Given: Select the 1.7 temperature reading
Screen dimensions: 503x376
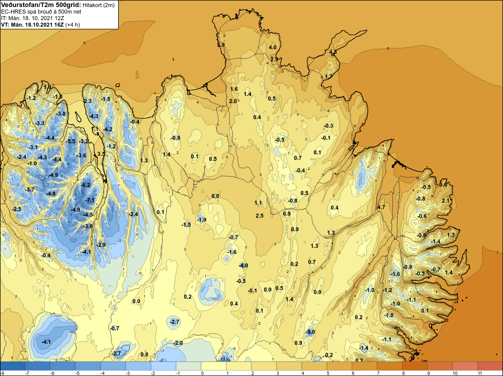Looking at the screenshot, I should 328,76.
